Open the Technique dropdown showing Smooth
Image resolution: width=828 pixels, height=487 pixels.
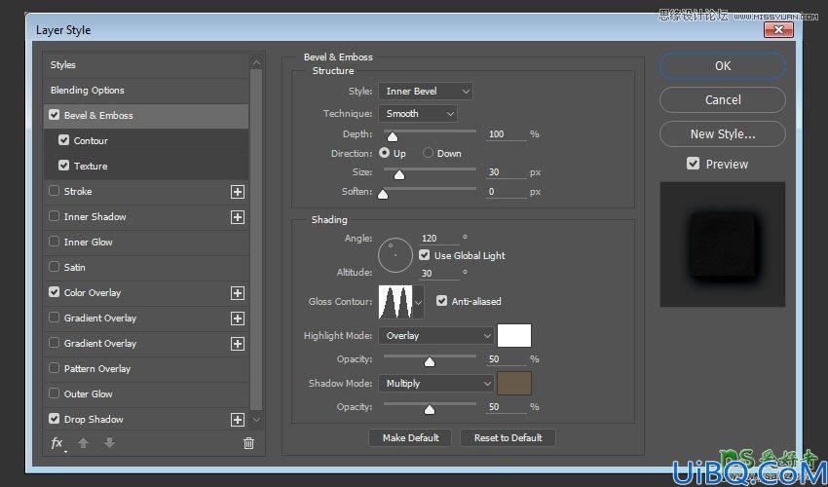(418, 114)
